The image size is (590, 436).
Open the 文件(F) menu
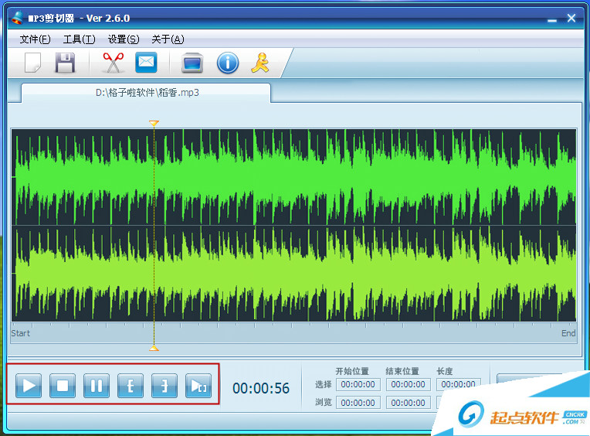(35, 39)
